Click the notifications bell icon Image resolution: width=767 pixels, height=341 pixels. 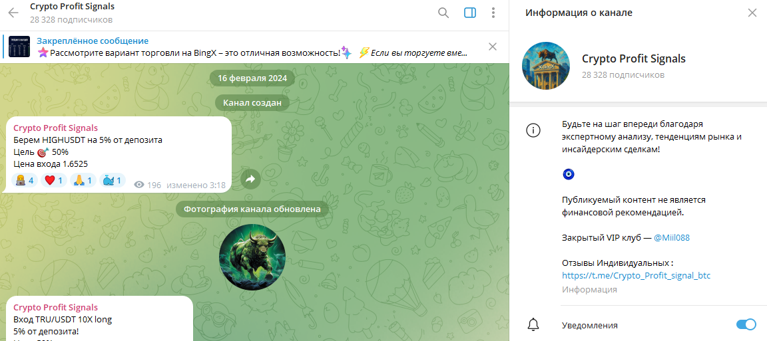coord(533,325)
